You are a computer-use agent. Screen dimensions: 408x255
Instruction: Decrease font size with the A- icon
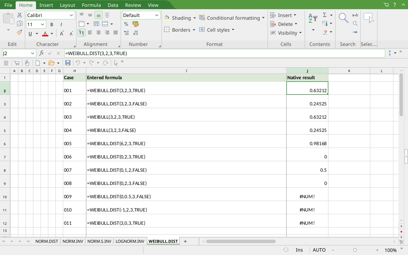pos(71,34)
